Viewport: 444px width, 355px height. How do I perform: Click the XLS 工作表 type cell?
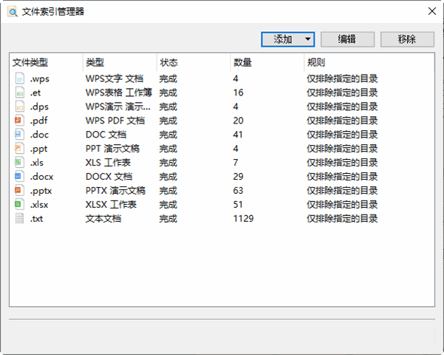(108, 163)
